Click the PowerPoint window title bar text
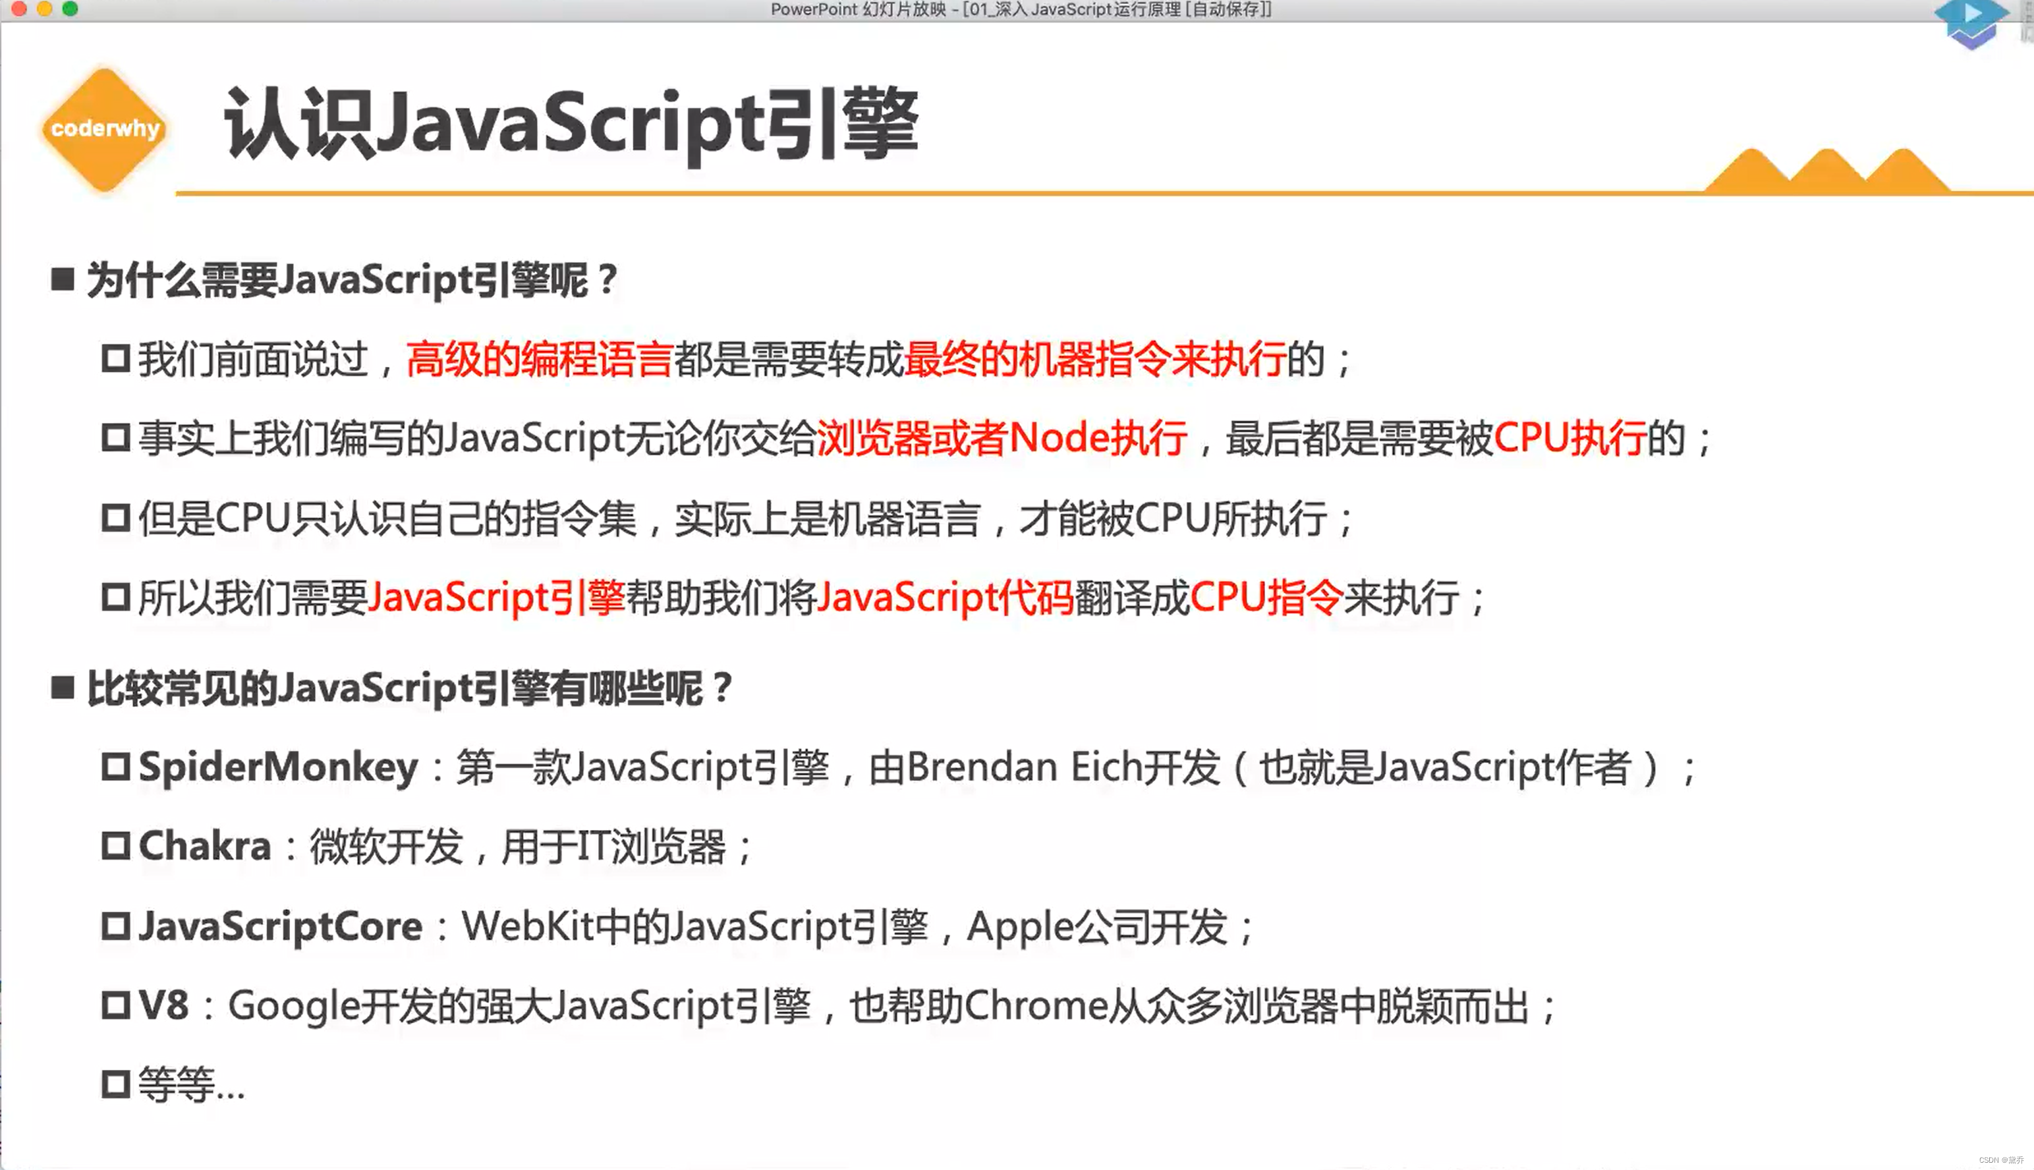Screen dimensions: 2034x1170 [x=1021, y=10]
